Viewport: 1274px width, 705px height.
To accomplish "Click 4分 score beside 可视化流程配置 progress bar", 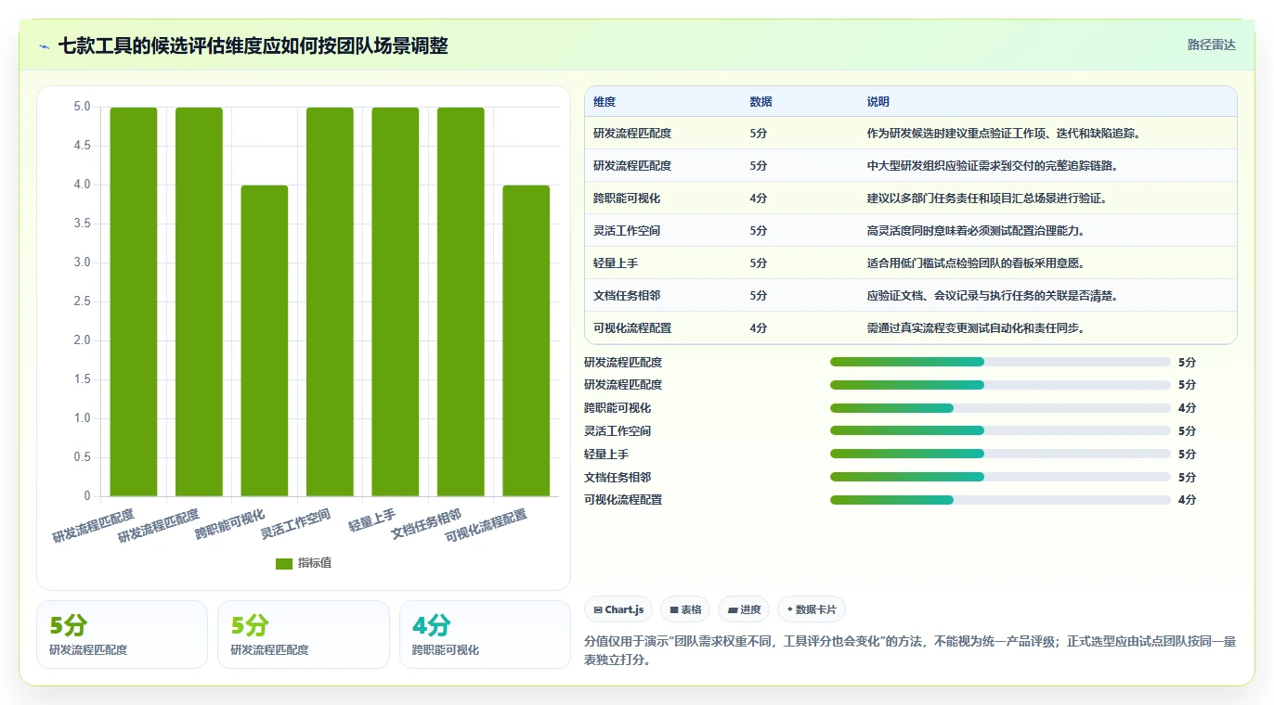I will [1187, 500].
